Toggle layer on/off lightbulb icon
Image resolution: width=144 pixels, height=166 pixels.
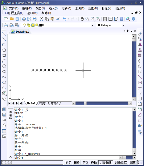(x=24, y=25)
